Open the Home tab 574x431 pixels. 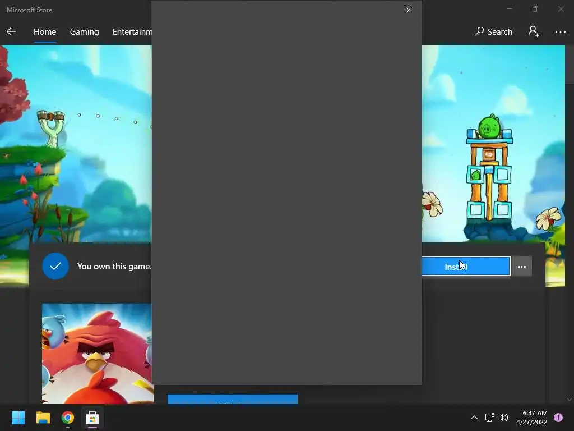tap(45, 32)
